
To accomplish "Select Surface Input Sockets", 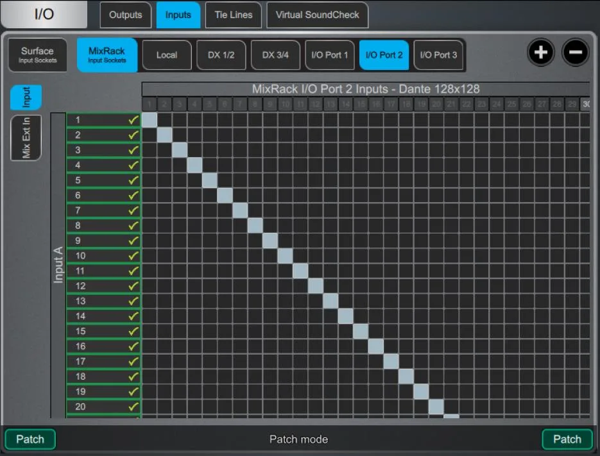I will point(37,55).
